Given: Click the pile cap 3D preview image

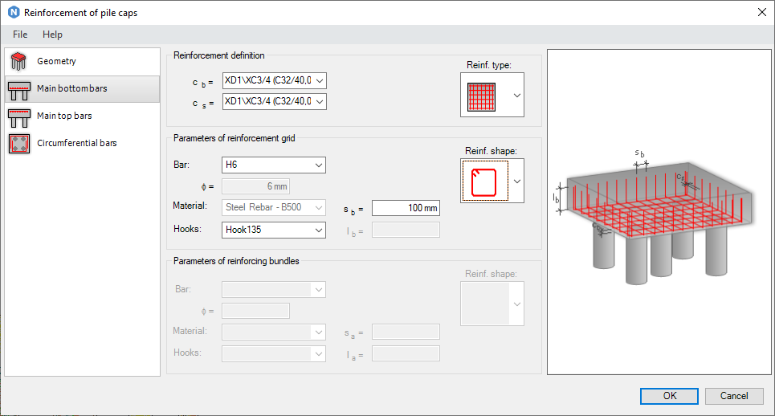Looking at the screenshot, I should click(x=655, y=212).
